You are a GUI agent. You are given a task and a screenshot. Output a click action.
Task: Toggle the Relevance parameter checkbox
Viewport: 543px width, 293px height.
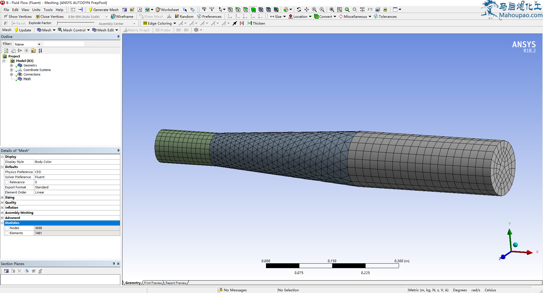(x=7, y=182)
